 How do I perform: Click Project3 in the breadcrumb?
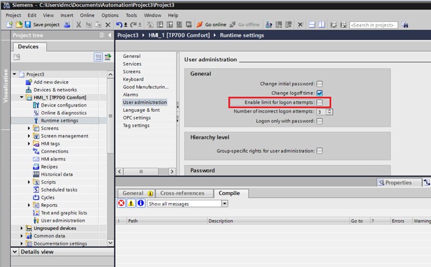click(x=128, y=35)
